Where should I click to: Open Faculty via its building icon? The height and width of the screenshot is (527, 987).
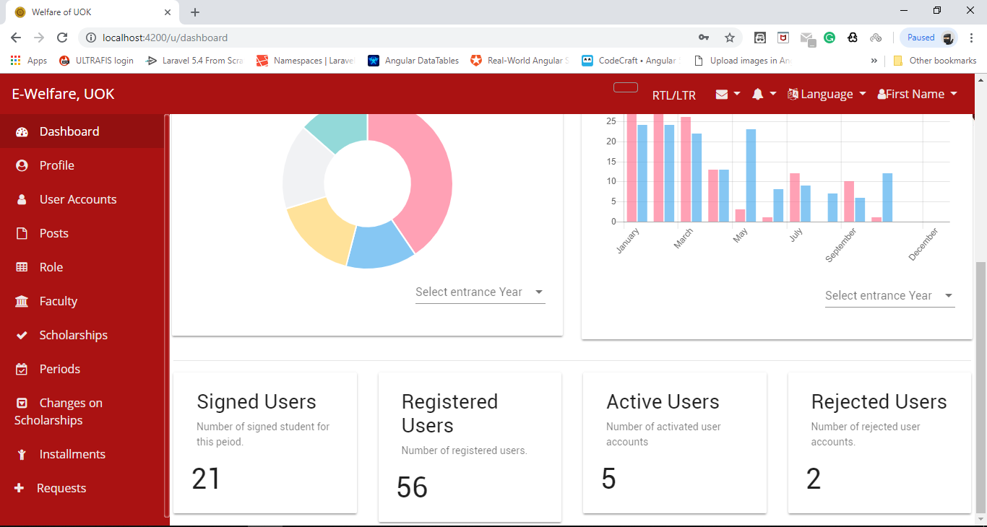tap(21, 300)
